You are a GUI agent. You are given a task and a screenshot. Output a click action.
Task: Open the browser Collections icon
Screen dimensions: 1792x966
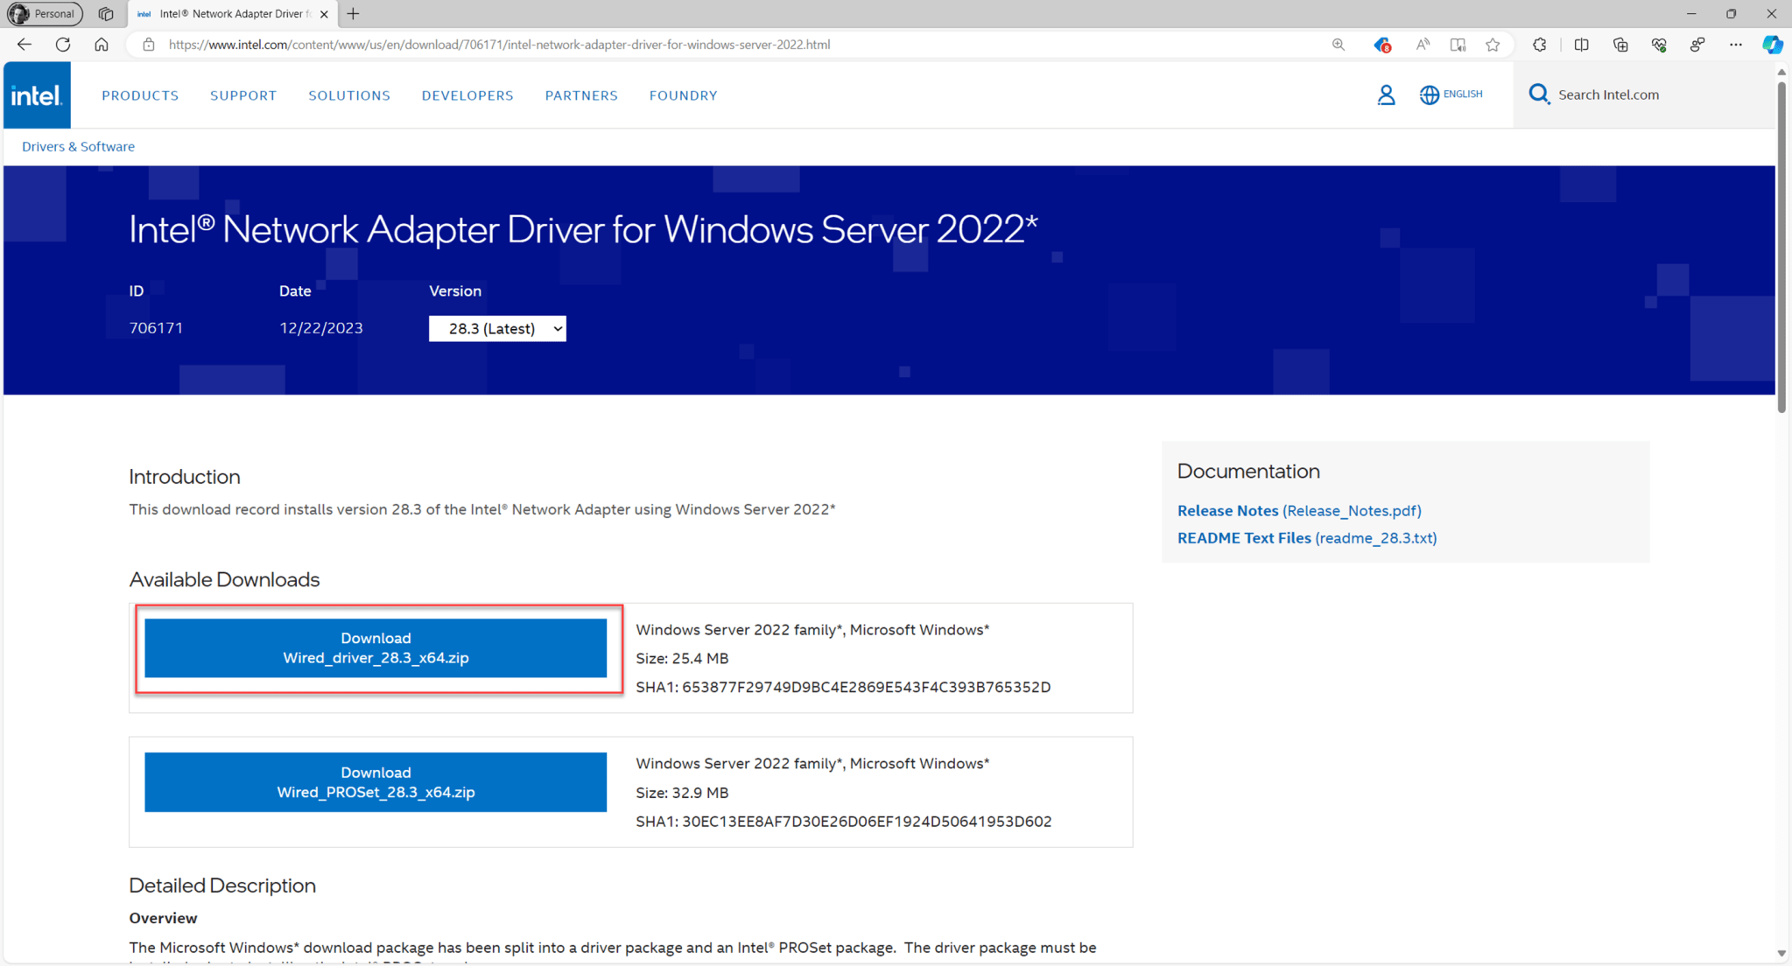click(x=1620, y=44)
